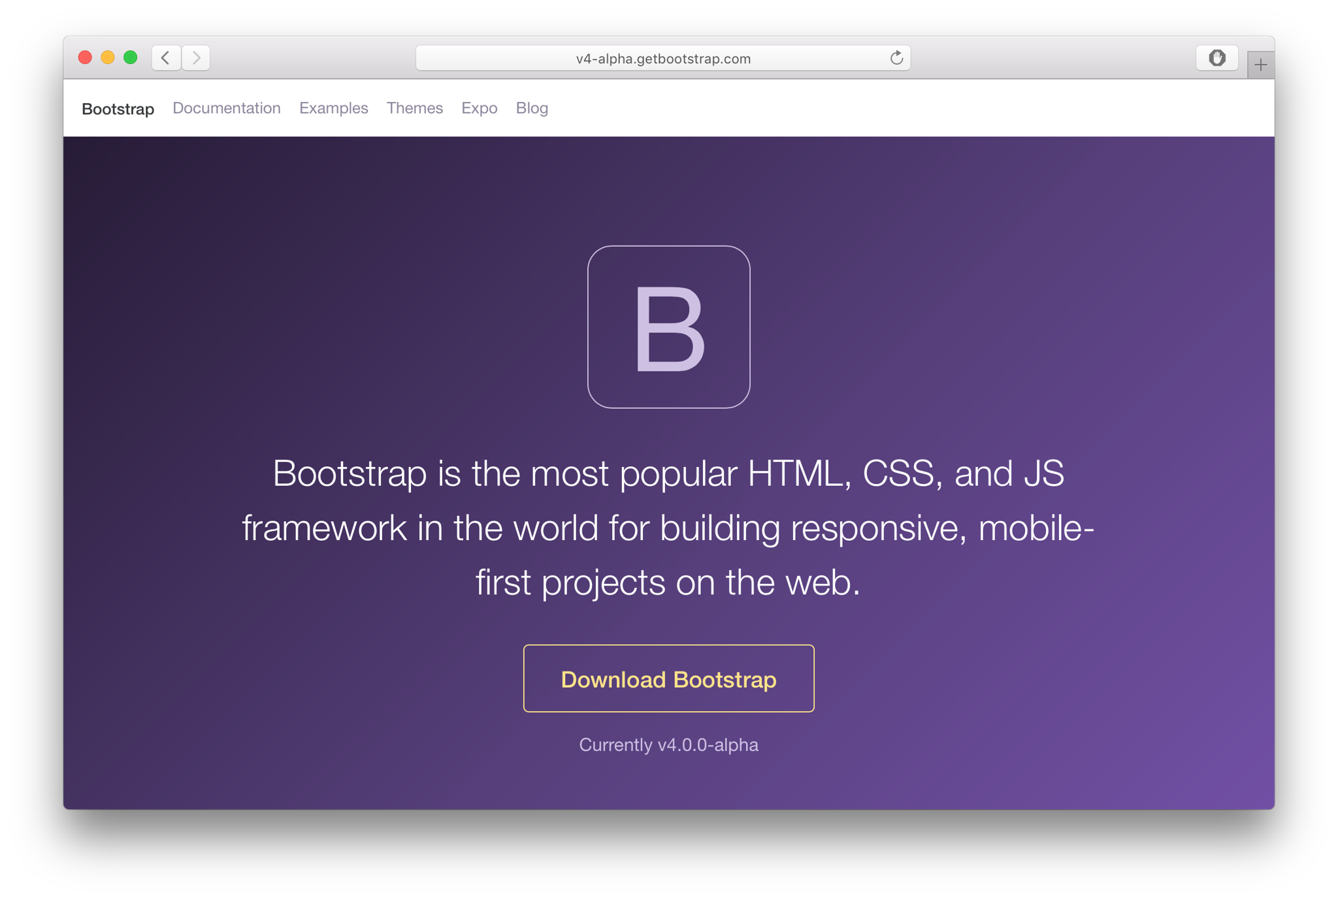Click the Download Bootstrap button
Viewport: 1338px width, 900px height.
668,678
